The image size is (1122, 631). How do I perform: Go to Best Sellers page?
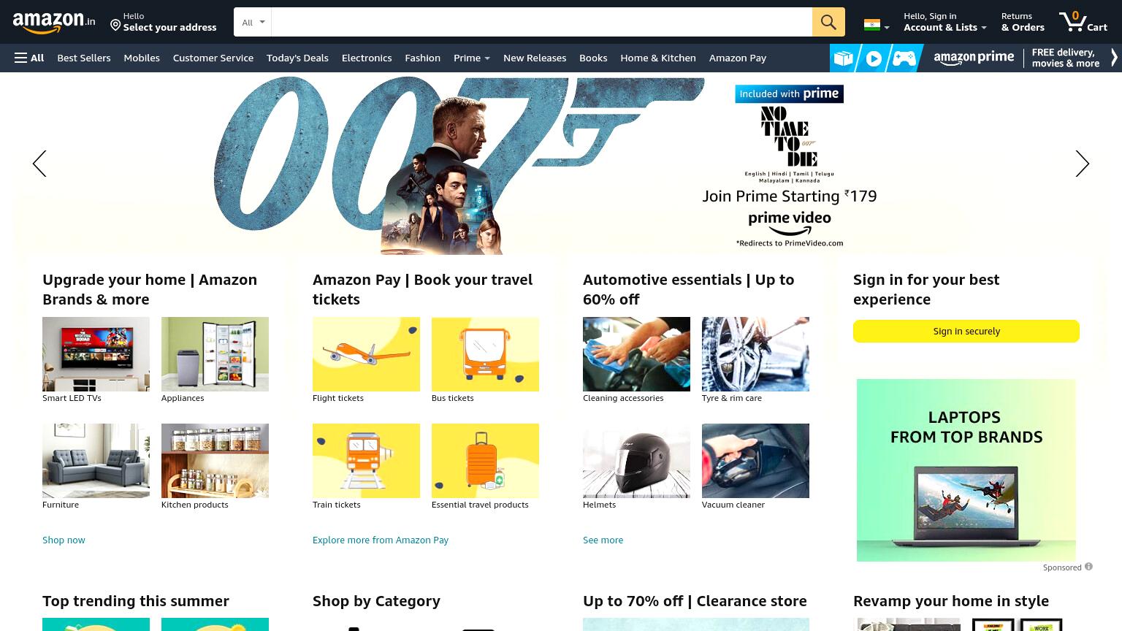pos(84,58)
